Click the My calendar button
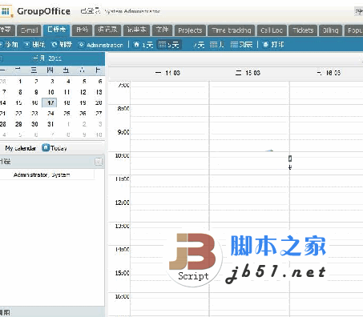Image resolution: width=363 pixels, height=317 pixels. [x=20, y=148]
